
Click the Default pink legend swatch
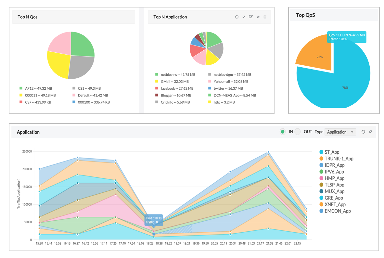[74, 95]
